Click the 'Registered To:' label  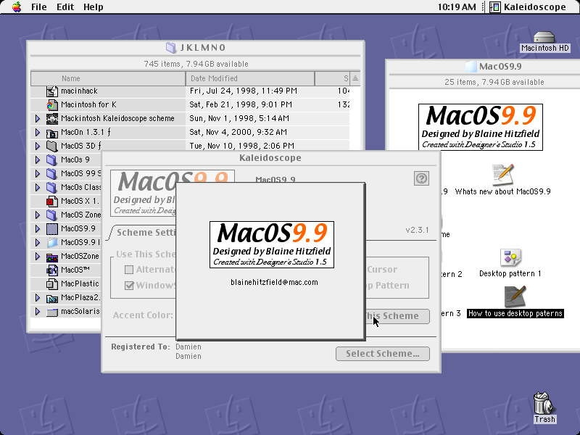coord(141,347)
